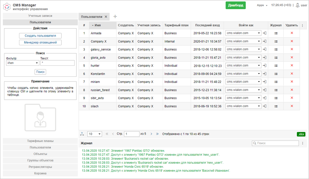Open table column options menu icon

coord(302,25)
